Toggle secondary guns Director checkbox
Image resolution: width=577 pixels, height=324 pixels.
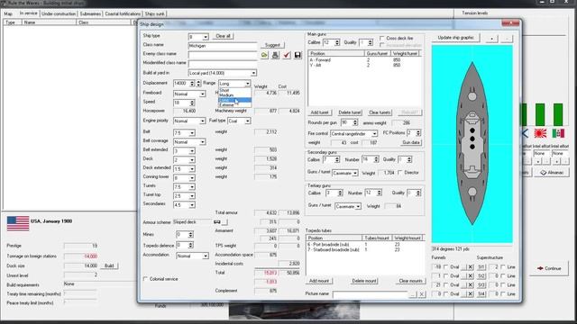[x=400, y=172]
